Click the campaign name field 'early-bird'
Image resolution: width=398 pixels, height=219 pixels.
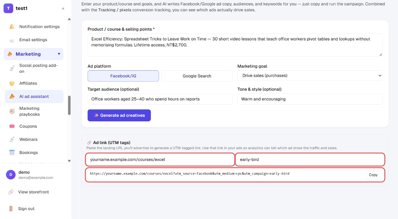[x=310, y=160]
